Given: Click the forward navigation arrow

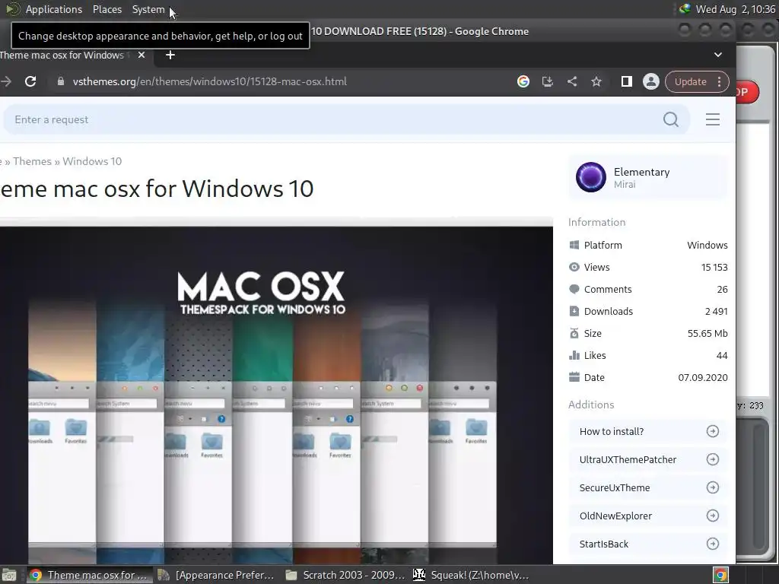Looking at the screenshot, I should [x=6, y=81].
